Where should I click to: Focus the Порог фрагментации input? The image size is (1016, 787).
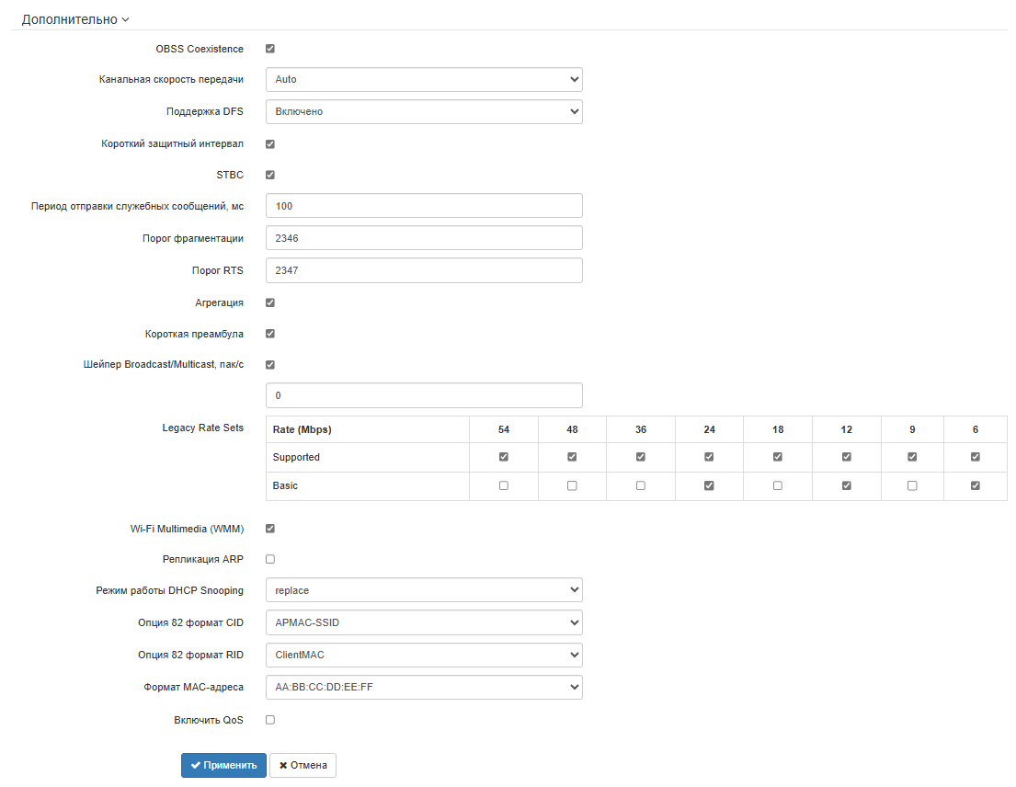(424, 238)
